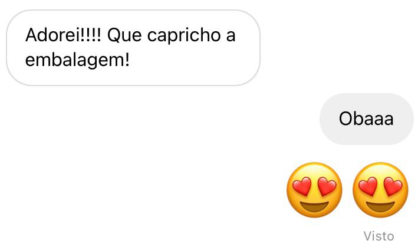Click right heart eye of left emoji
The width and height of the screenshot is (418, 247).
(327, 186)
